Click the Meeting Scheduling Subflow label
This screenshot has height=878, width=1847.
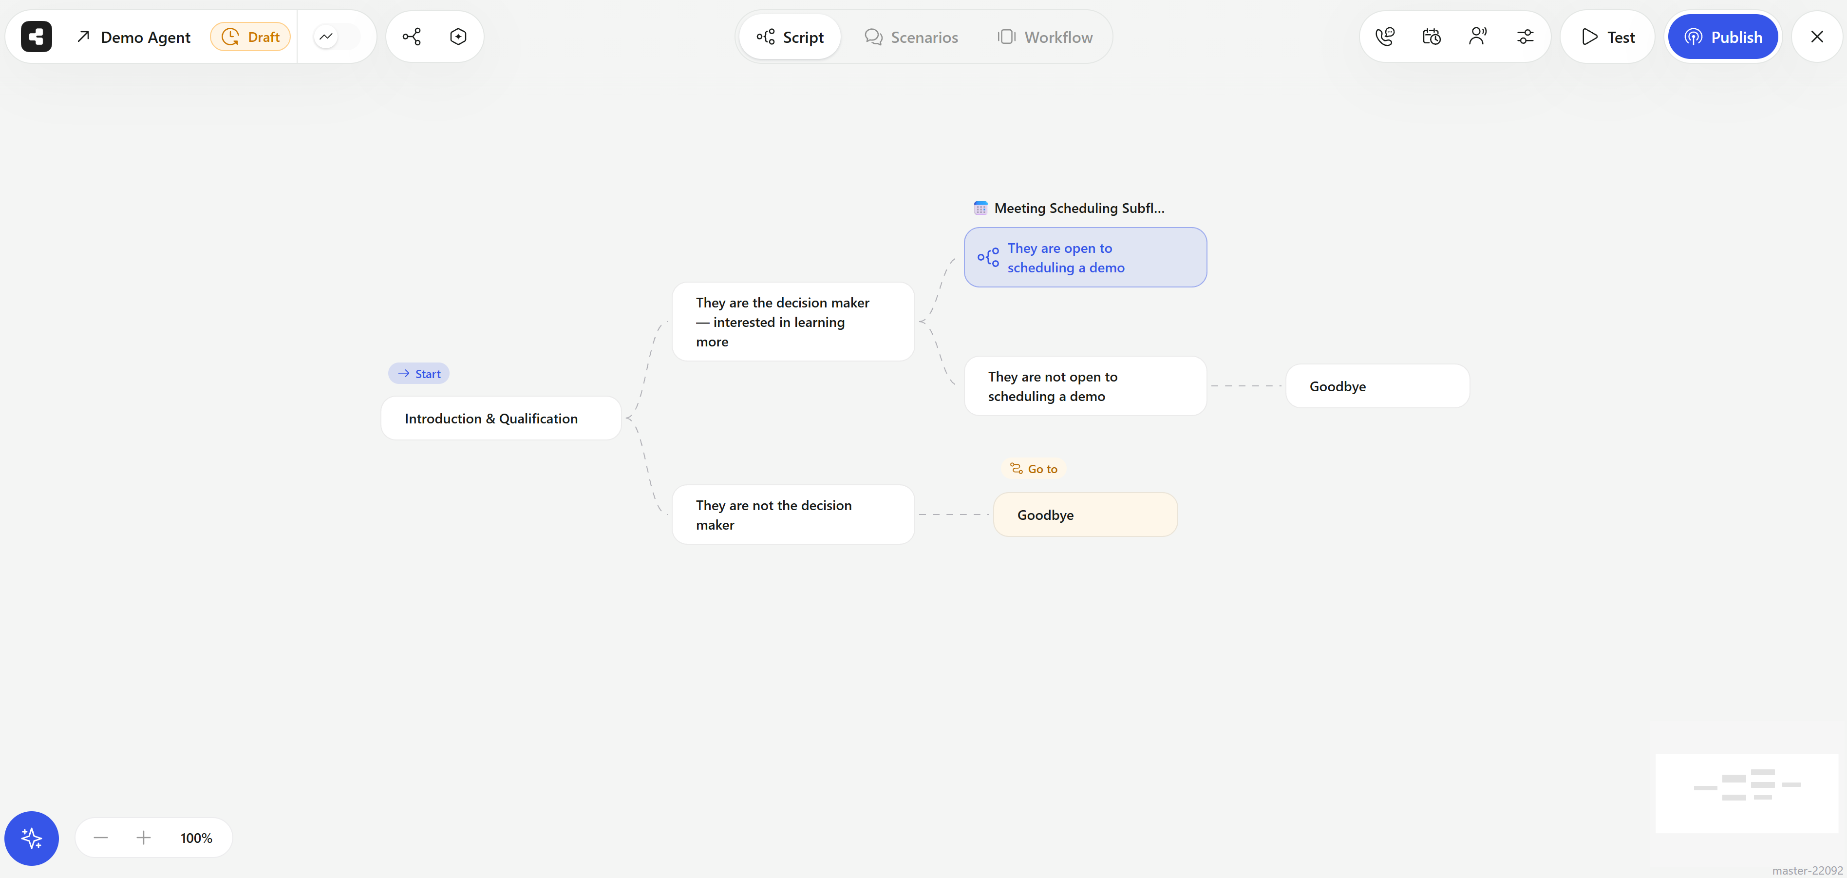(1079, 208)
